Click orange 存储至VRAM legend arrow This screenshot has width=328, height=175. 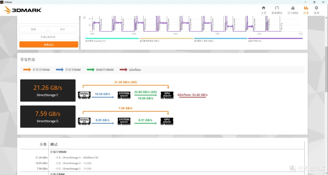coord(27,69)
